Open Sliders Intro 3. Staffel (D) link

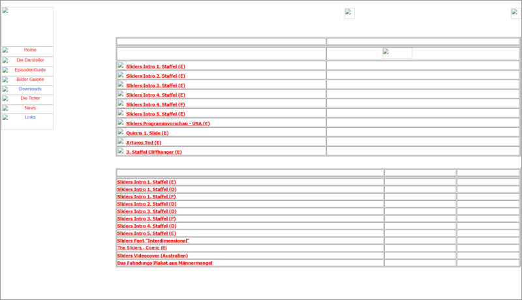pos(147,211)
